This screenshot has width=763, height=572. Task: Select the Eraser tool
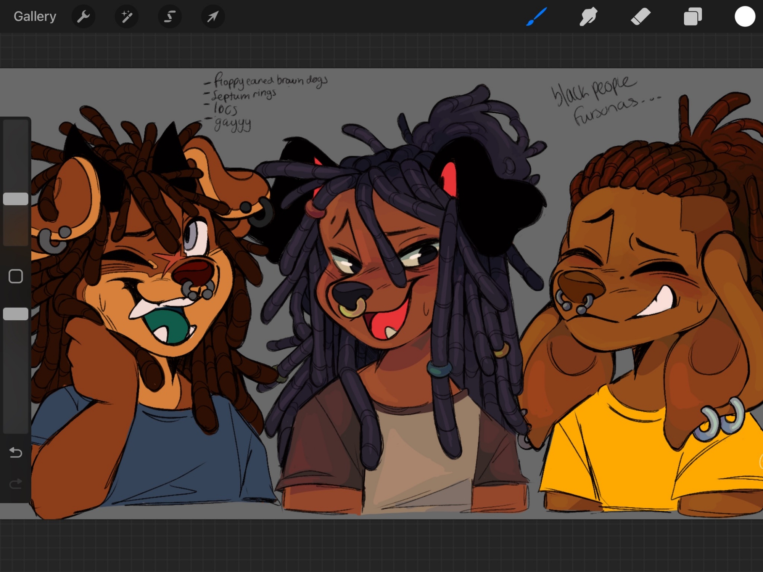641,16
